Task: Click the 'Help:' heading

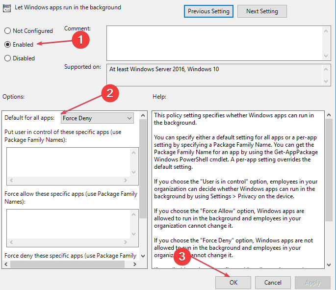Action: click(159, 97)
